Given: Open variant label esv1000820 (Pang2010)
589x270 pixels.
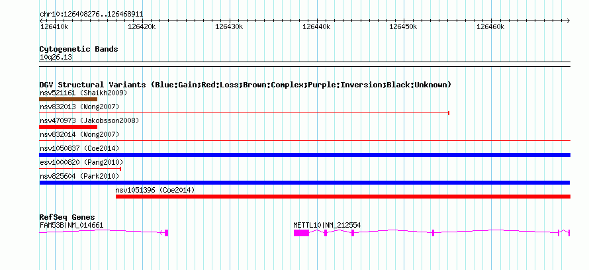Looking at the screenshot, I should (81, 162).
